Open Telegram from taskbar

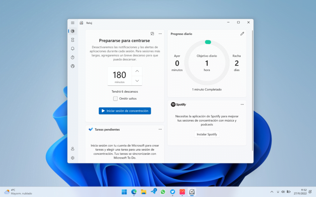(153, 192)
